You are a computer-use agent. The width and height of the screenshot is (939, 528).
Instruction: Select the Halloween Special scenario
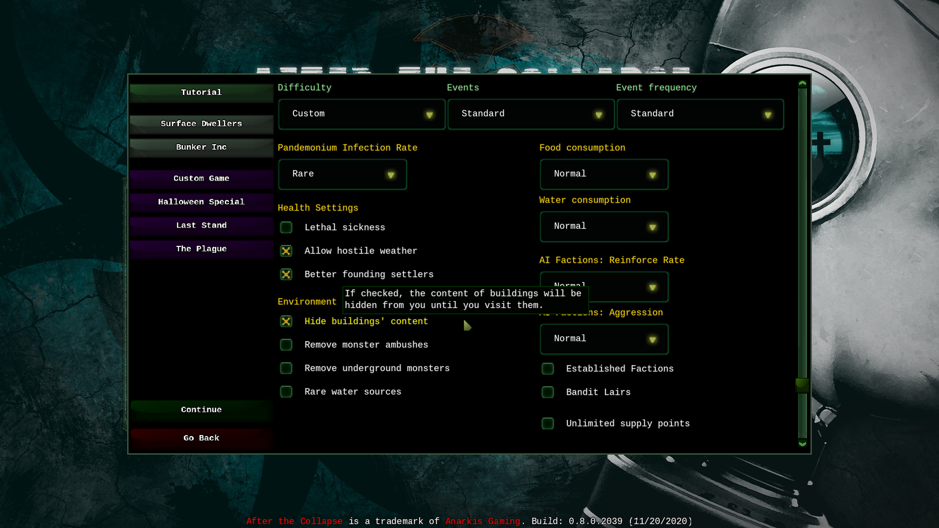(201, 202)
